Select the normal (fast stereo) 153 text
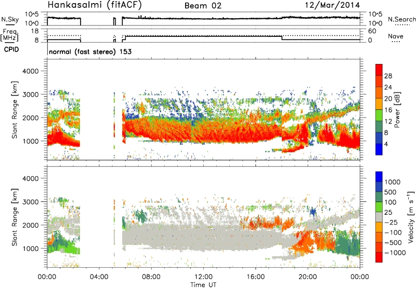 (90, 51)
